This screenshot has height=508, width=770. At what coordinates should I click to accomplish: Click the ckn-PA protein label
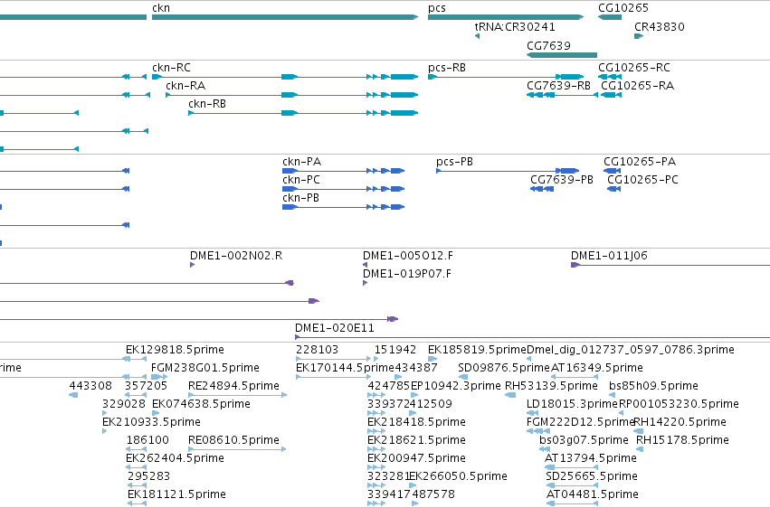[x=301, y=162]
